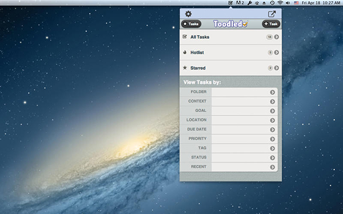Click the Hotlist flame icon
Screen dimensions: 343x214
click(x=185, y=52)
